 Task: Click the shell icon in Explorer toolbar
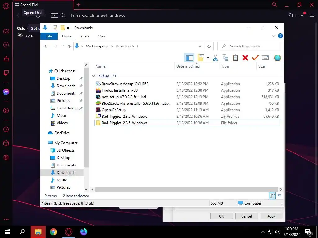[x=277, y=58]
